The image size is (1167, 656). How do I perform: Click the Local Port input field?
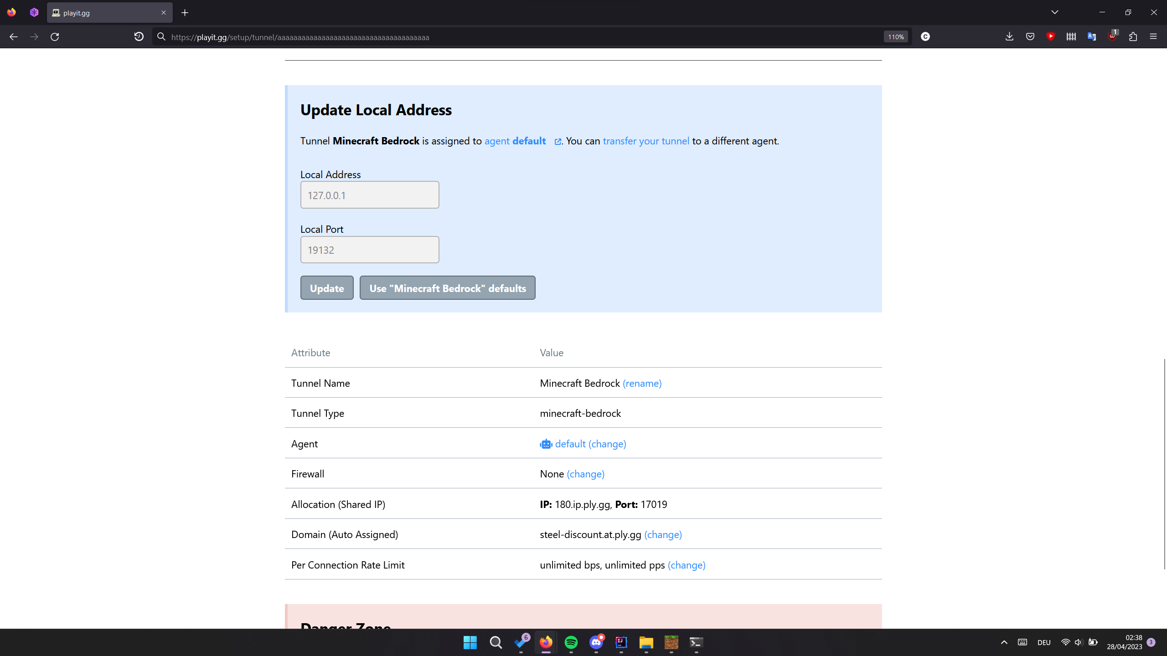pos(369,250)
